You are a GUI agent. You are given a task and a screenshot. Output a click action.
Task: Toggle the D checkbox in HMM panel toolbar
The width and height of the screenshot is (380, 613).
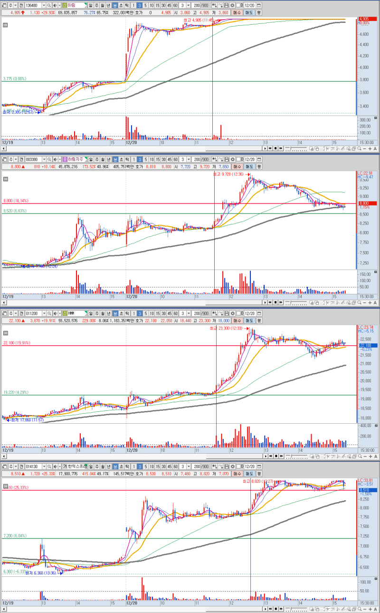[238, 313]
